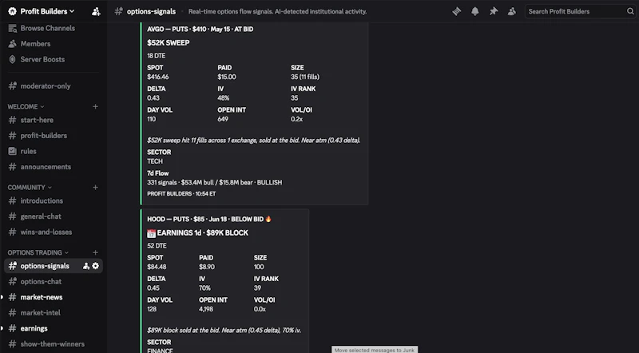
Task: Open the Threads icon in channel header
Action: [x=456, y=11]
